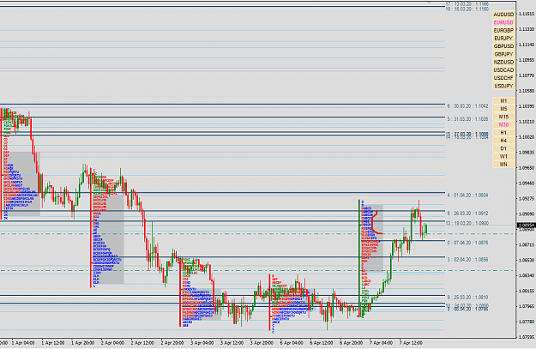536x349 pixels.
Task: Load the GBPUSD pair
Action: pyautogui.click(x=503, y=46)
